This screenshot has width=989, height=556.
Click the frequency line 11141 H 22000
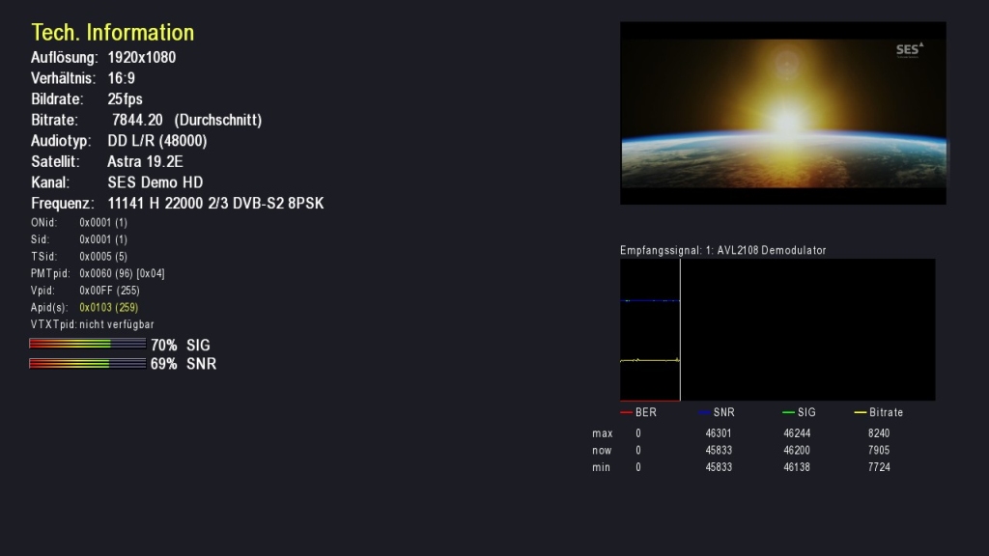click(155, 203)
